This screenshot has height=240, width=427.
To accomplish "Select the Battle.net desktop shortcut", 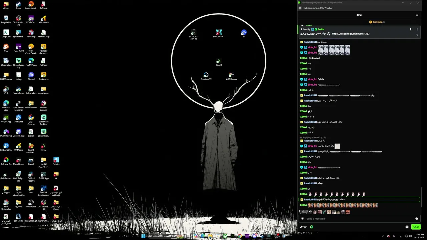I will tap(19, 119).
